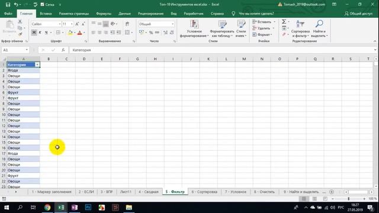Viewport: 379px width, 213px height.
Task: Open the Формат cells menu
Action: (262, 34)
